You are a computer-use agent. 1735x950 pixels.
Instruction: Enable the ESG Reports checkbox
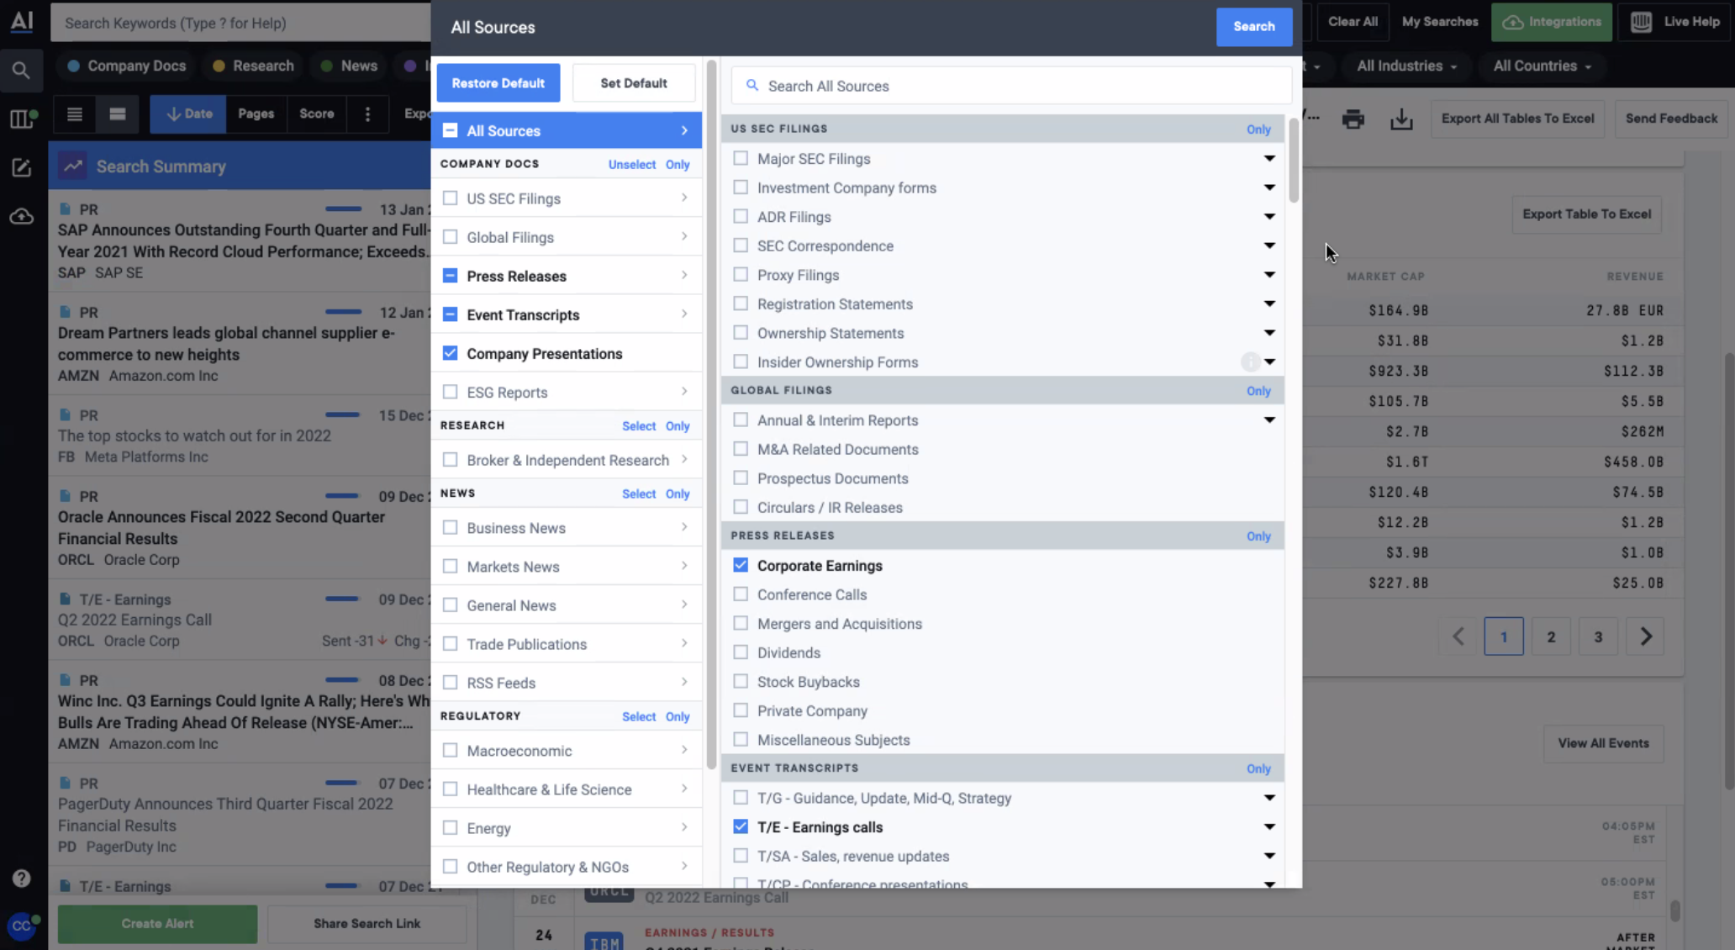pos(450,392)
